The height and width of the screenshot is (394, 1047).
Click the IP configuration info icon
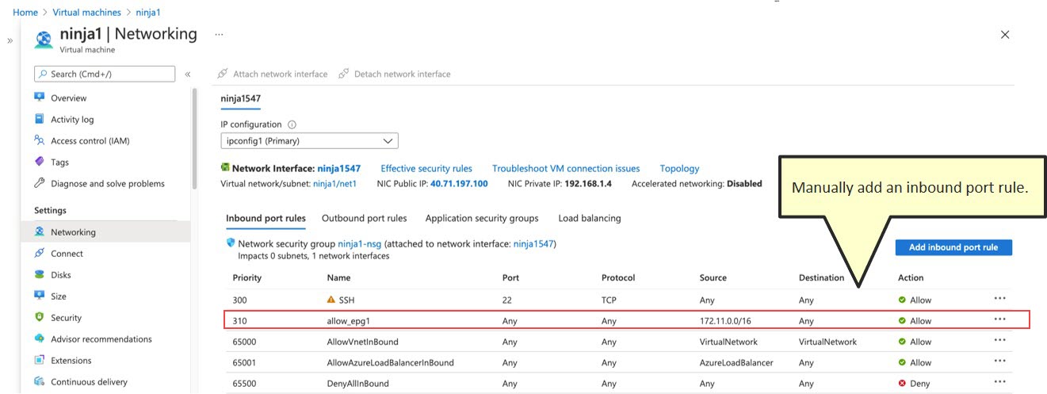tap(292, 124)
